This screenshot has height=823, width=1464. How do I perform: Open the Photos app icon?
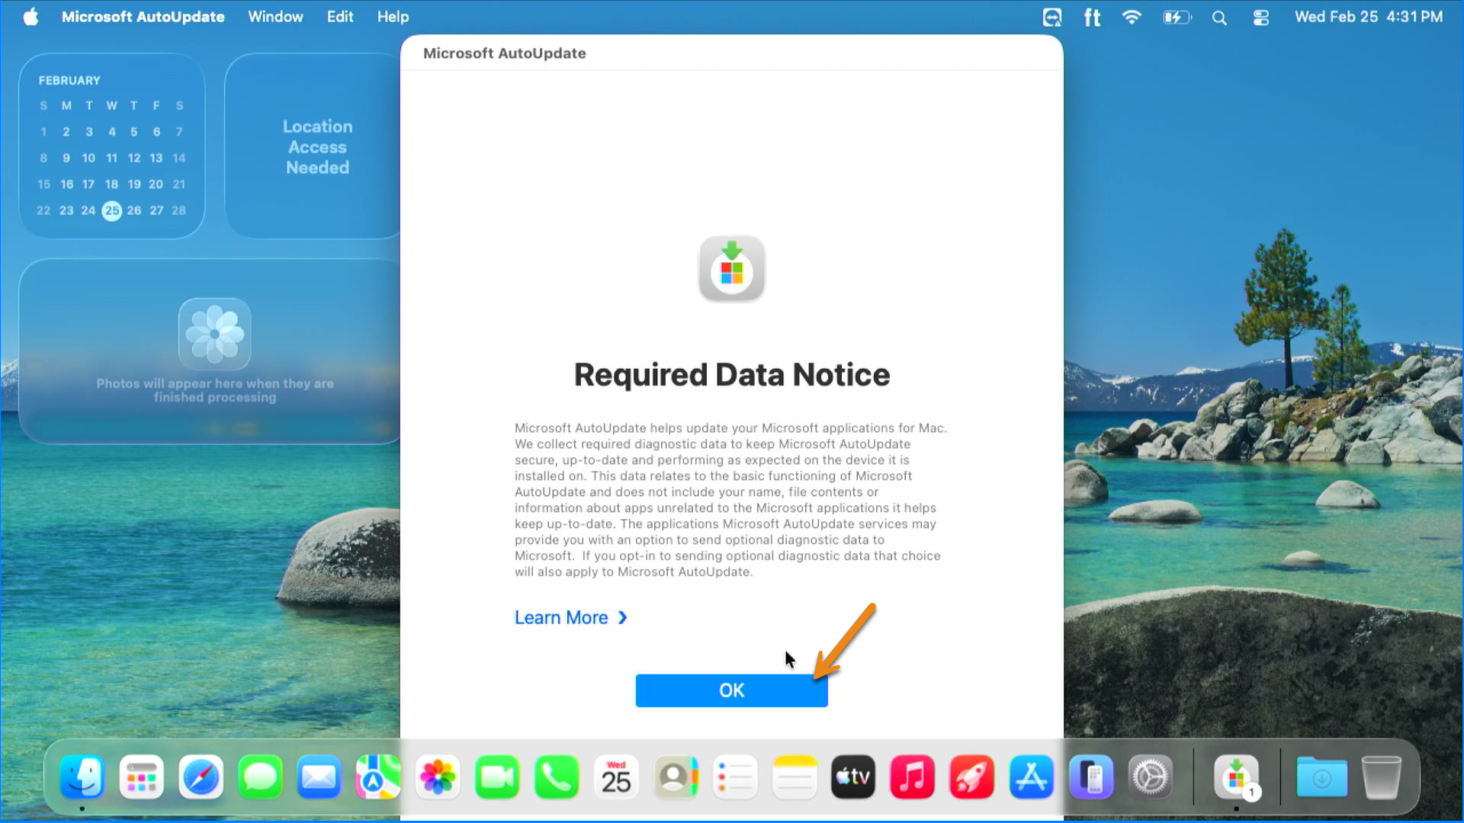tap(438, 777)
